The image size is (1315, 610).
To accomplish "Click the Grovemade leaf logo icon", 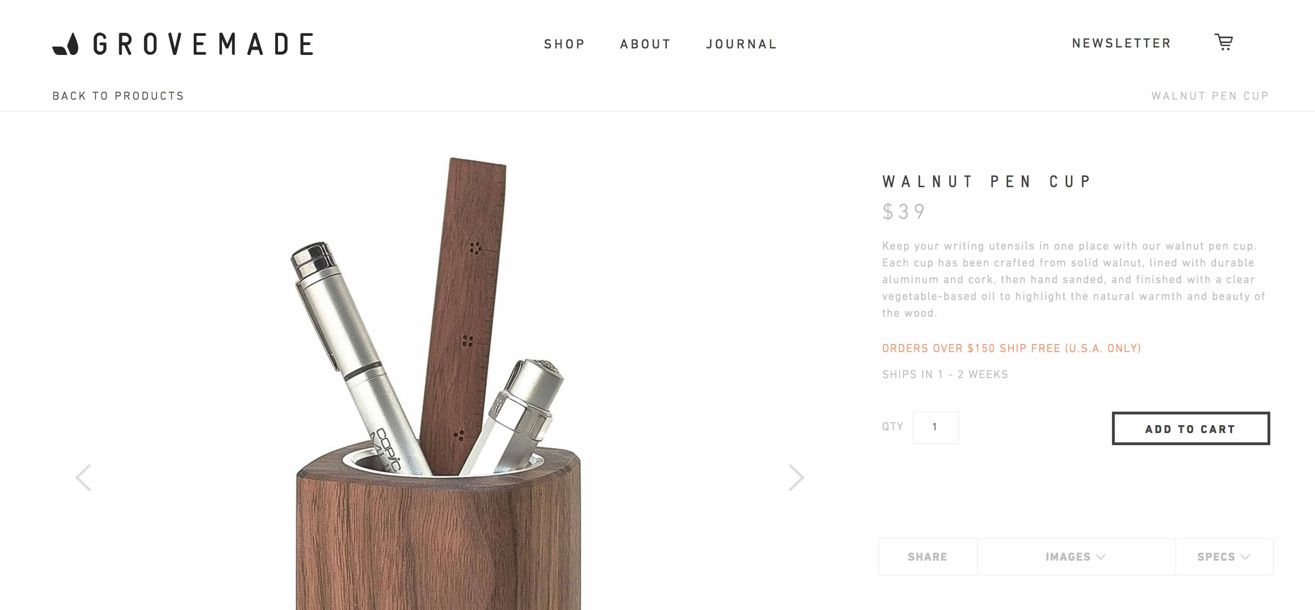I will (65, 44).
